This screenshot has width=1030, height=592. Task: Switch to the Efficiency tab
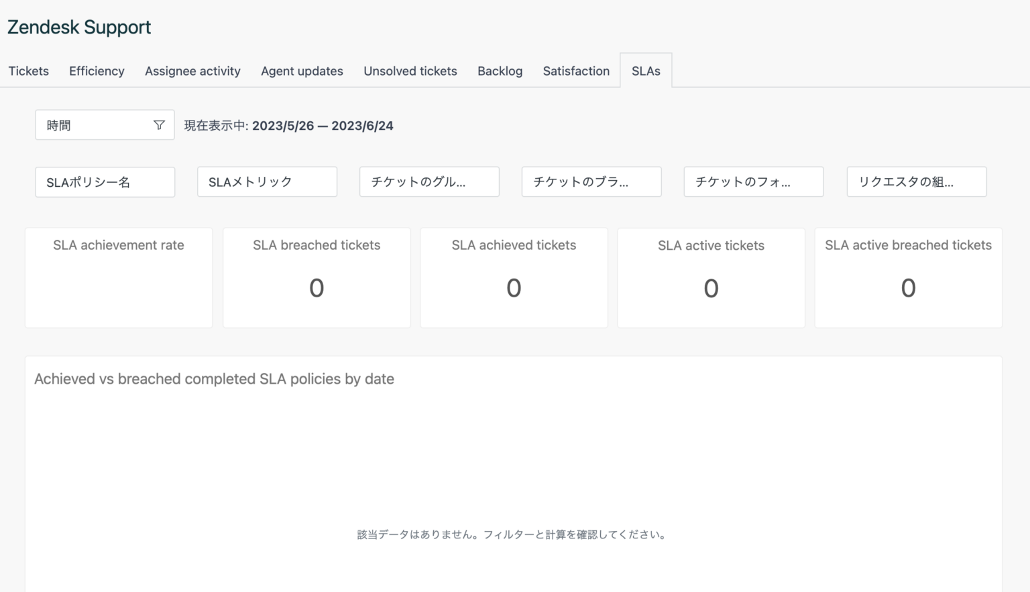(97, 71)
